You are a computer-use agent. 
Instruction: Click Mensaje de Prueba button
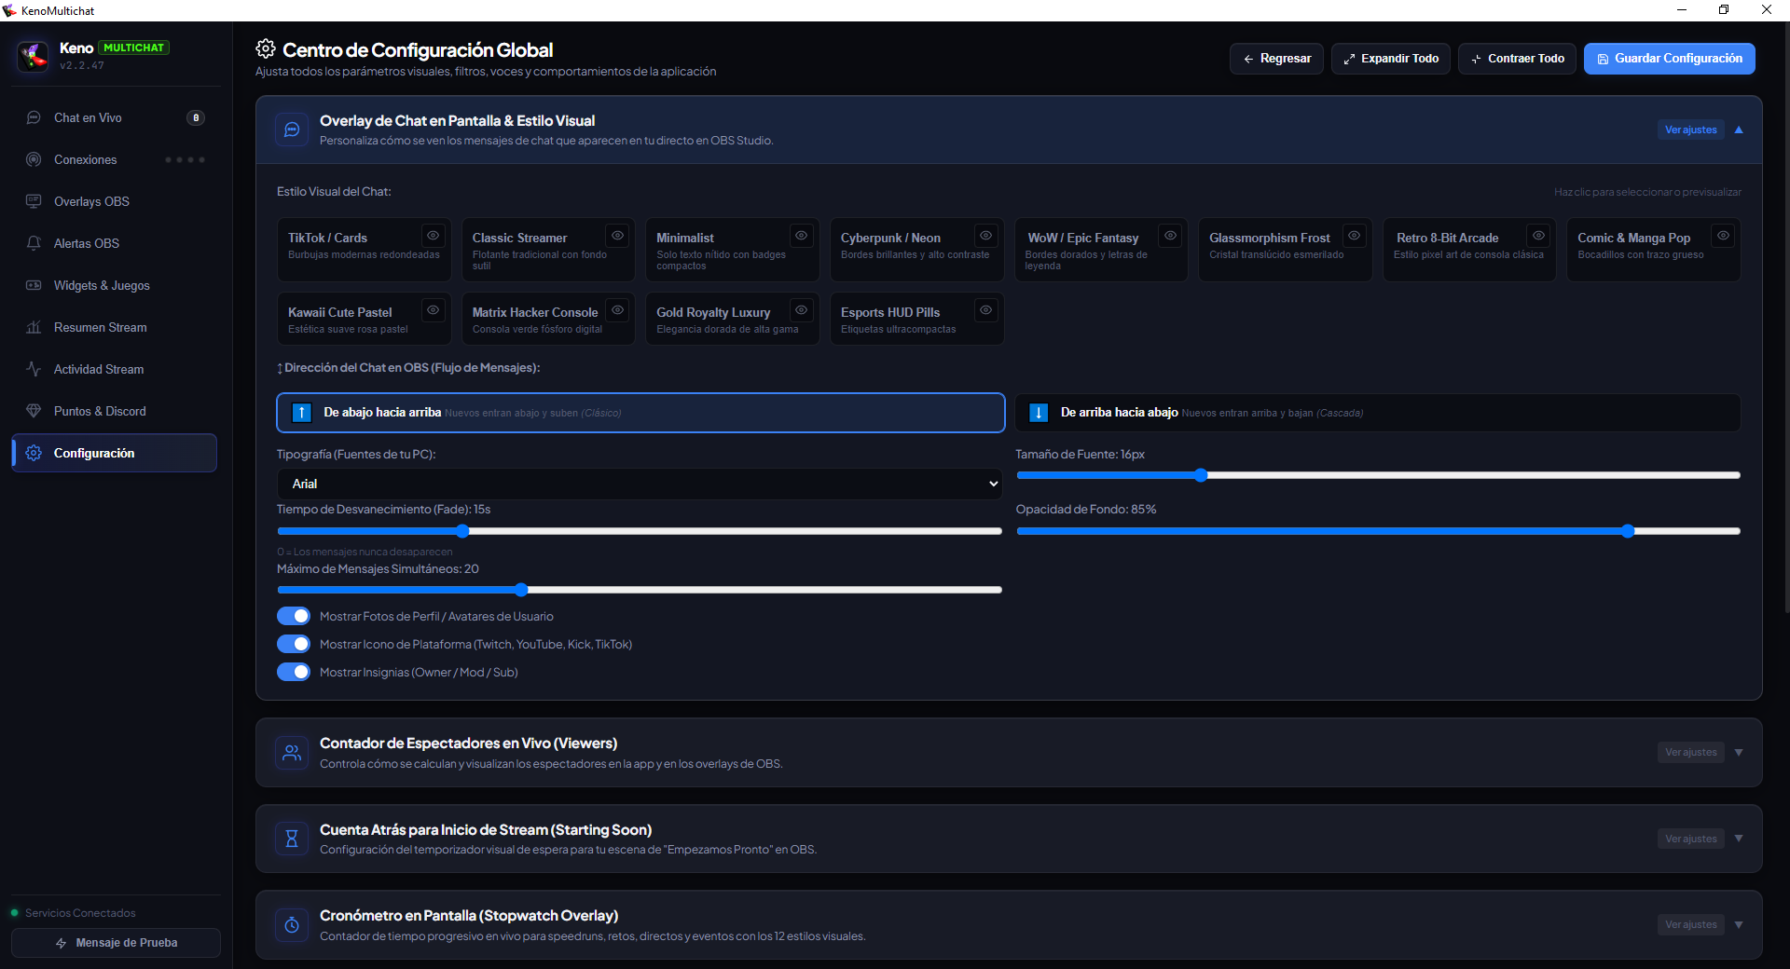coord(117,943)
